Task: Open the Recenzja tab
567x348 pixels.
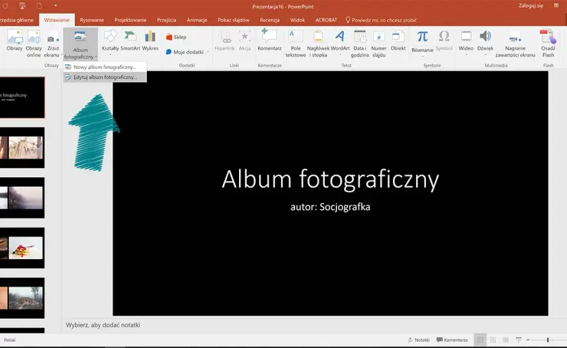Action: pyautogui.click(x=270, y=20)
